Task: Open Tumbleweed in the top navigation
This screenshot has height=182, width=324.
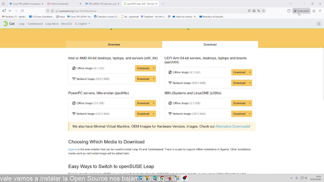Action: [x=35, y=24]
